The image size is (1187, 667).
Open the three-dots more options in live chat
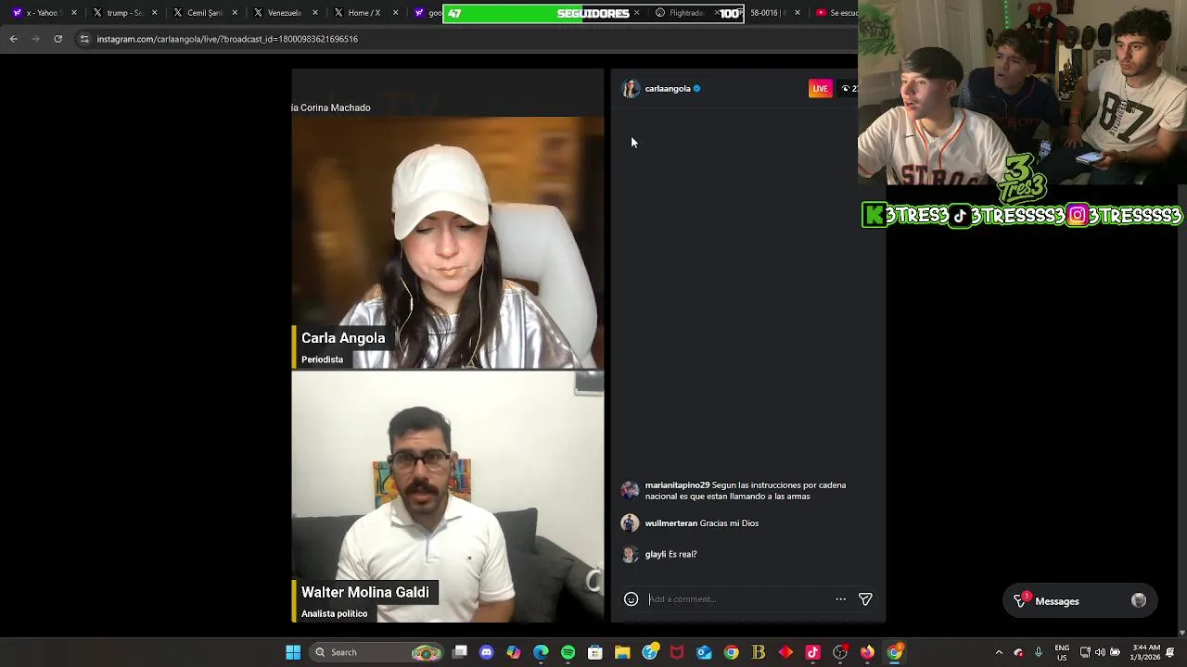click(x=840, y=599)
